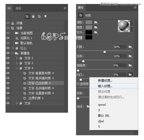Toggle visibility of 环境
This screenshot has width=144, height=140.
click(8, 23)
